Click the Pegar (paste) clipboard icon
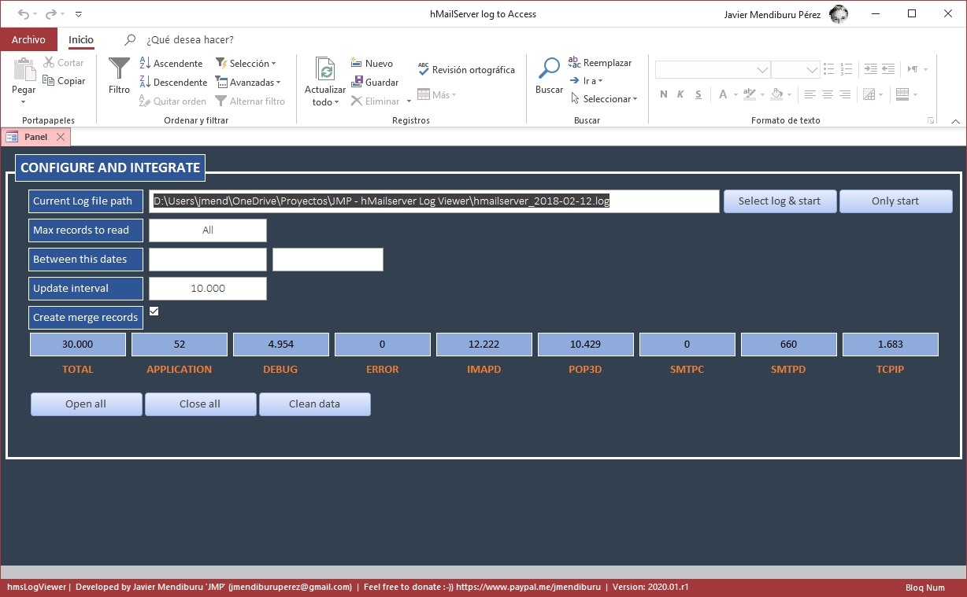This screenshot has width=967, height=597. pyautogui.click(x=24, y=69)
